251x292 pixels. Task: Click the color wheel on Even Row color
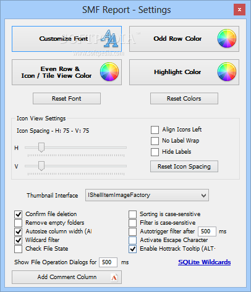click(109, 72)
